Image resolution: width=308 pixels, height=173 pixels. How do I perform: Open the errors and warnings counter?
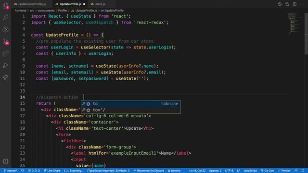click(34, 171)
